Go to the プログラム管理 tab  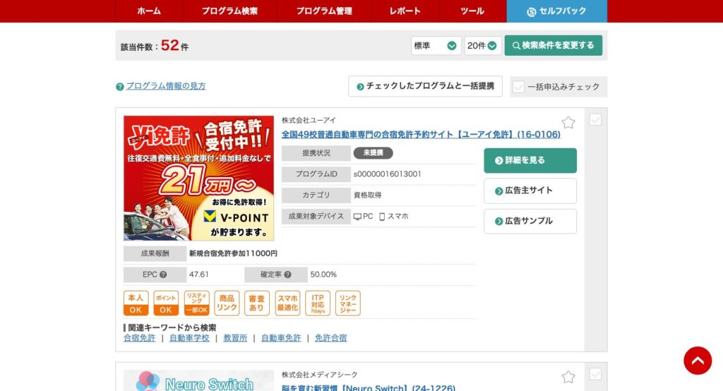tap(324, 11)
